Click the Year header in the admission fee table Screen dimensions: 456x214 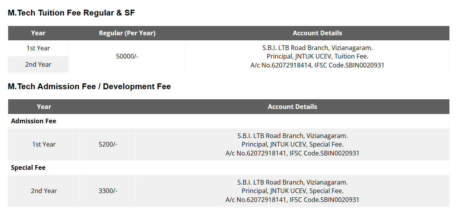point(44,107)
